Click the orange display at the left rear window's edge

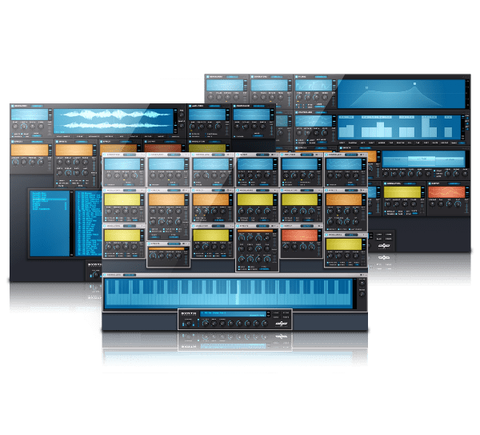(x=29, y=151)
